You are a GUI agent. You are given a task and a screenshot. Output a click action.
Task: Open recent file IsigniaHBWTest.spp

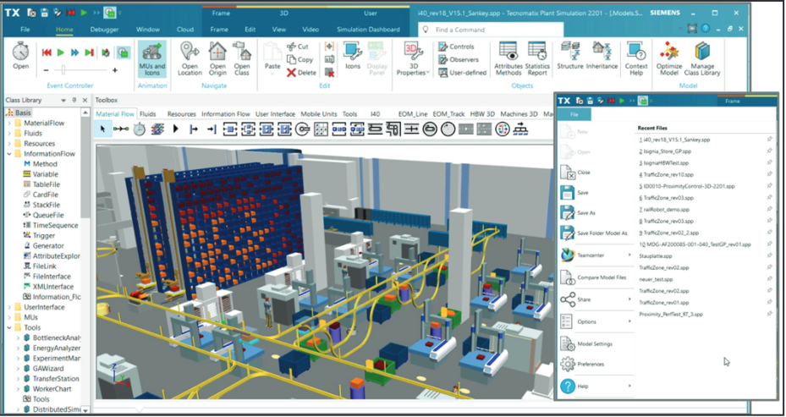pos(663,163)
